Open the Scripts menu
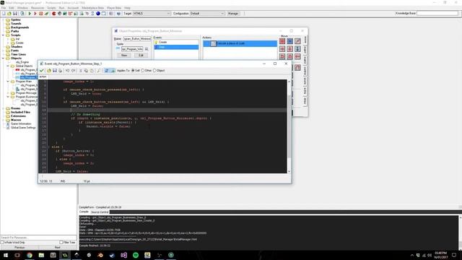 click(51, 8)
